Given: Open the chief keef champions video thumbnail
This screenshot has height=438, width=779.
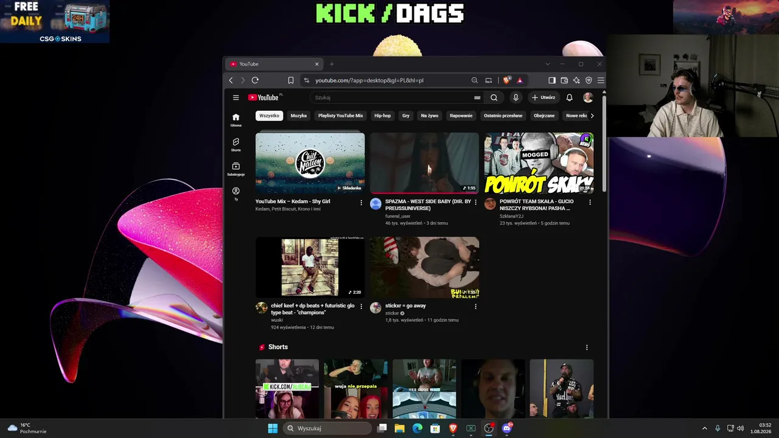Looking at the screenshot, I should (310, 267).
